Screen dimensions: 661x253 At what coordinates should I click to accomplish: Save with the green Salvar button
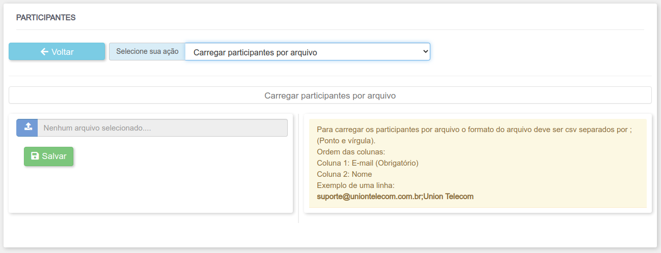49,156
